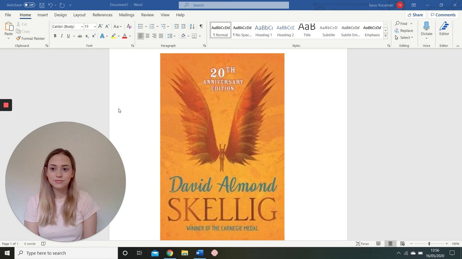Toggle AutoSave switch

point(29,5)
